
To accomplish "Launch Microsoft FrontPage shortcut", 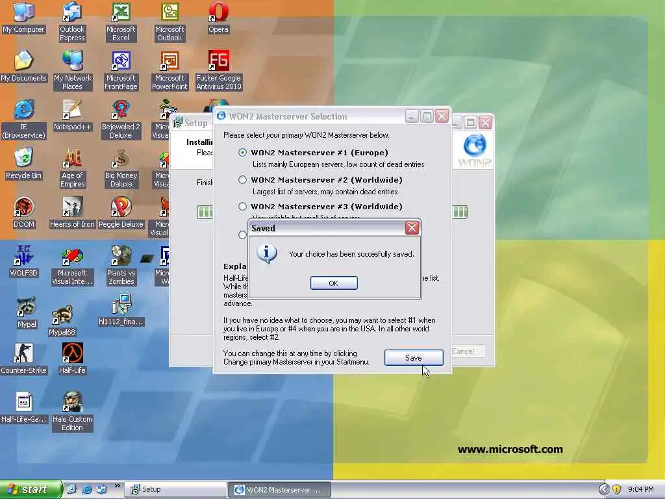I will pyautogui.click(x=121, y=70).
